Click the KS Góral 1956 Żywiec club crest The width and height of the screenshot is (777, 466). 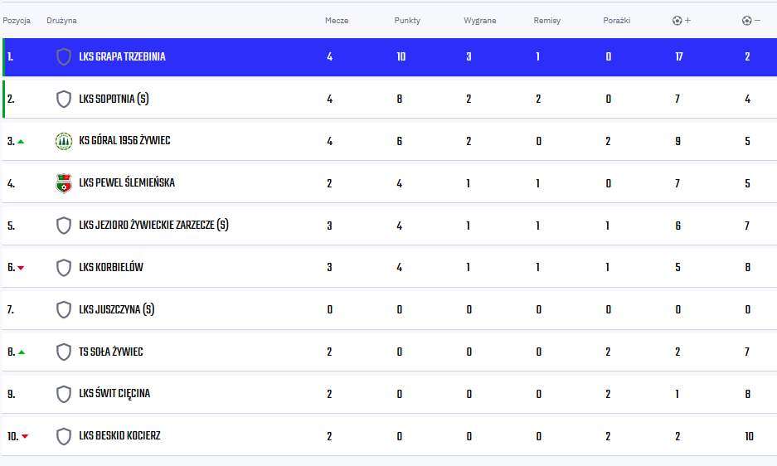click(63, 141)
